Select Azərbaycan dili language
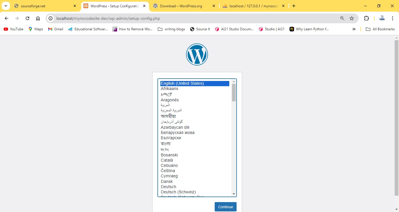This screenshot has width=399, height=212. coord(195,127)
